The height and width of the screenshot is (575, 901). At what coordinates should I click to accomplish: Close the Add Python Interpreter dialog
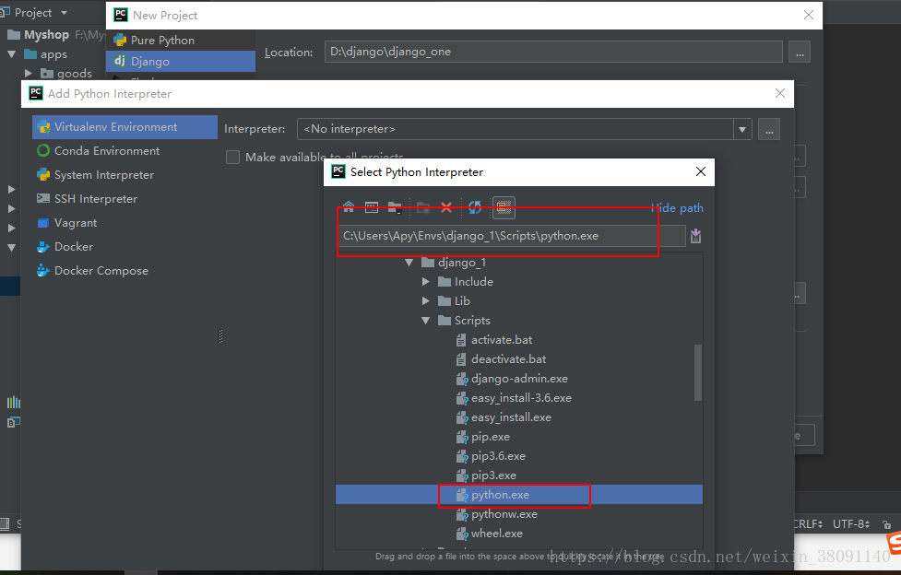point(780,93)
